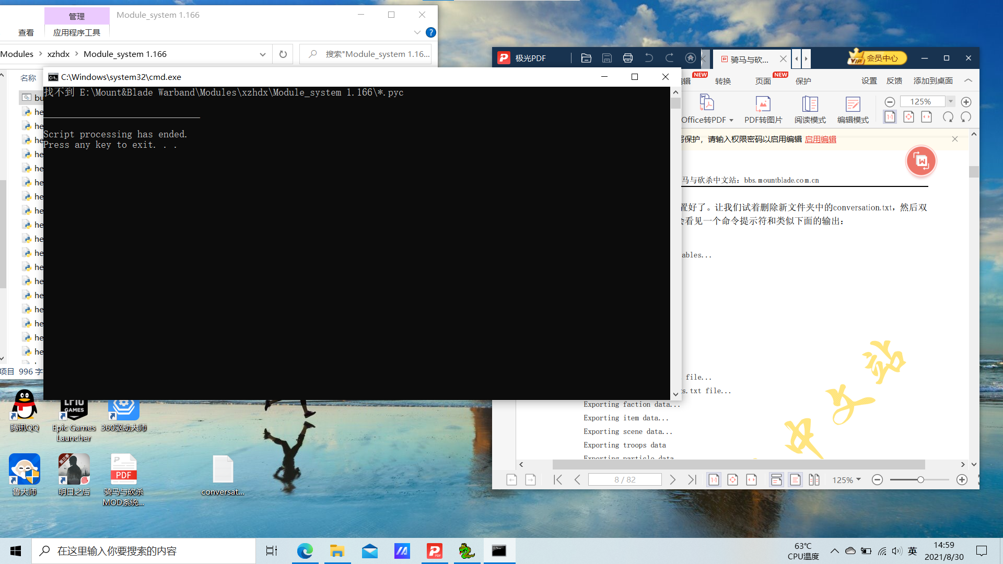Show hidden system tray icons
The width and height of the screenshot is (1003, 564).
point(835,551)
